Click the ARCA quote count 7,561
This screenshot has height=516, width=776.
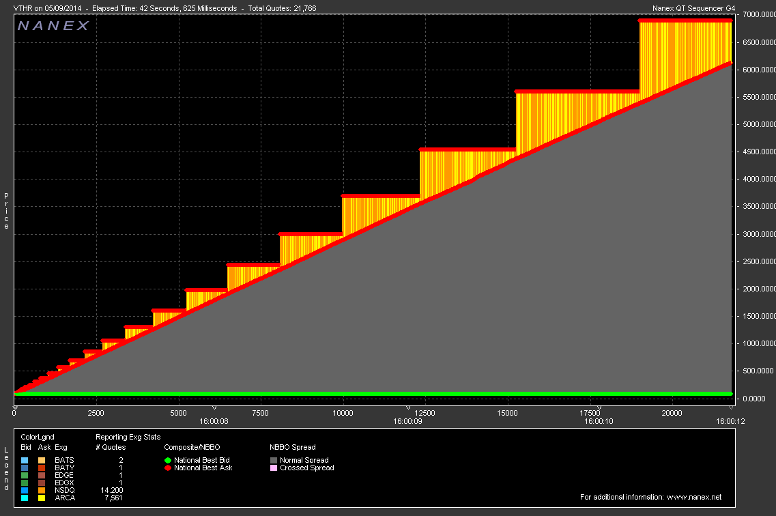[x=114, y=498]
